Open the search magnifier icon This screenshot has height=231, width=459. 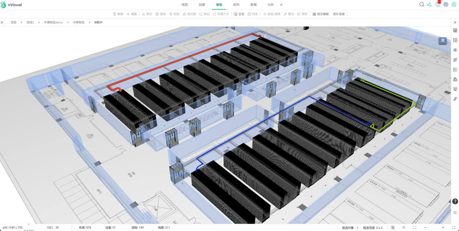click(422, 5)
